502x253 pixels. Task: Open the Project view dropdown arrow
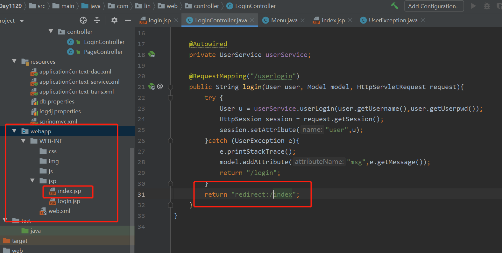[x=22, y=21]
